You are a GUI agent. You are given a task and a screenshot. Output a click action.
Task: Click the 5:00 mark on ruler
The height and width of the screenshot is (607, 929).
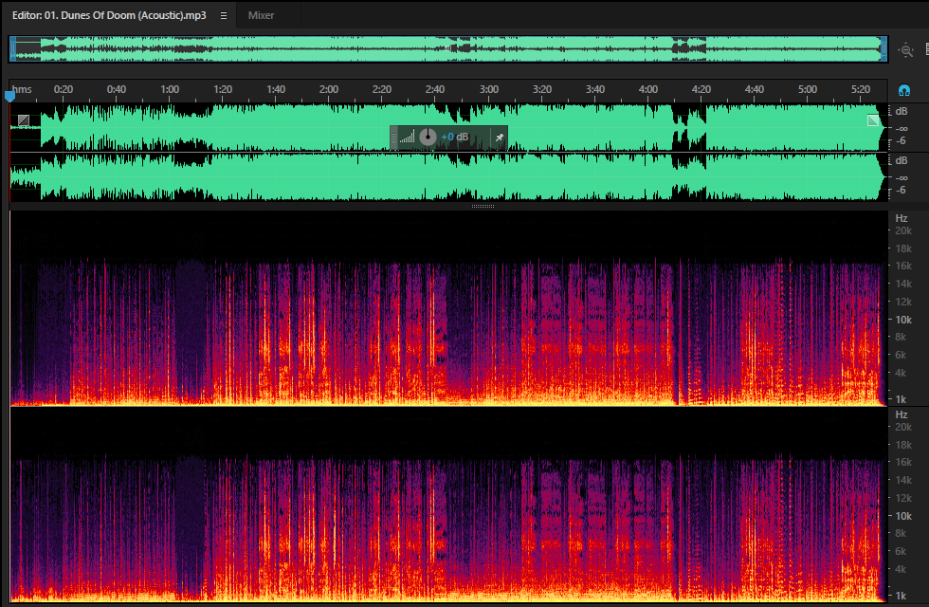(808, 89)
